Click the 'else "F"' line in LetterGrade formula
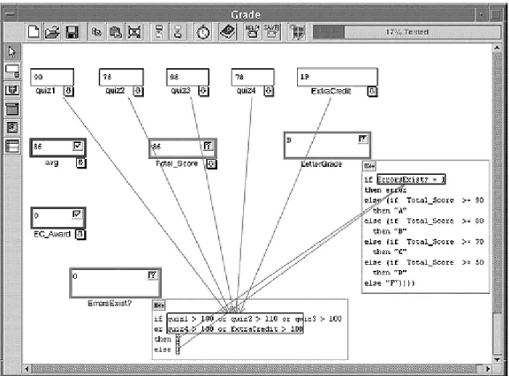The width and height of the screenshot is (509, 376). click(x=389, y=283)
